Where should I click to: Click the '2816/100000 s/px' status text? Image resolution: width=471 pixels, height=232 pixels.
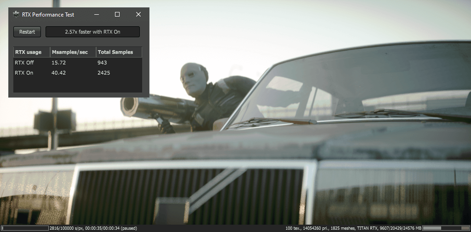point(67,228)
